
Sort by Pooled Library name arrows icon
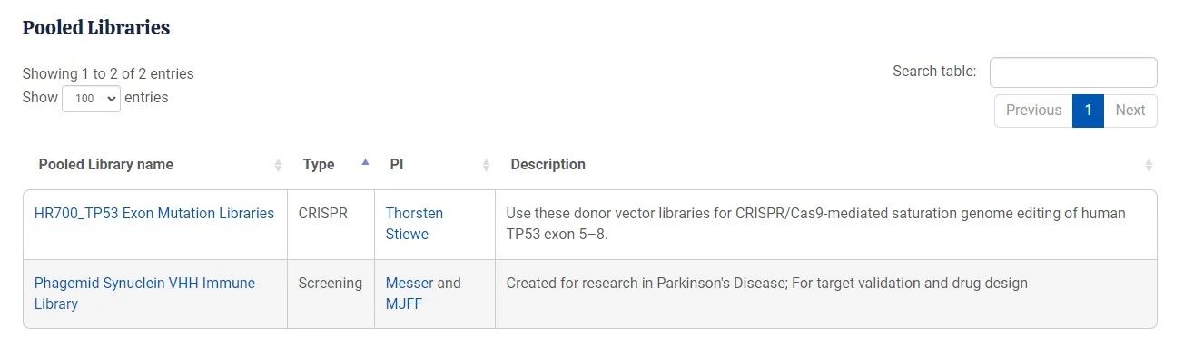[278, 165]
